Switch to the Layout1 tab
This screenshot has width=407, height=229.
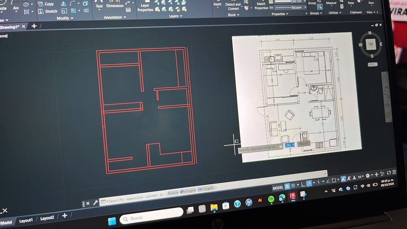pyautogui.click(x=26, y=221)
